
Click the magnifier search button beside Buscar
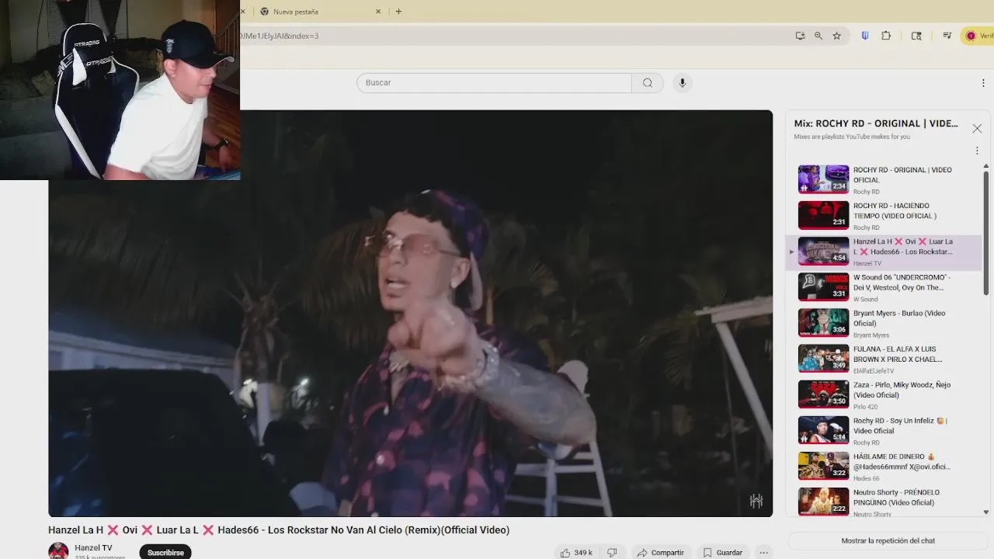(x=648, y=83)
